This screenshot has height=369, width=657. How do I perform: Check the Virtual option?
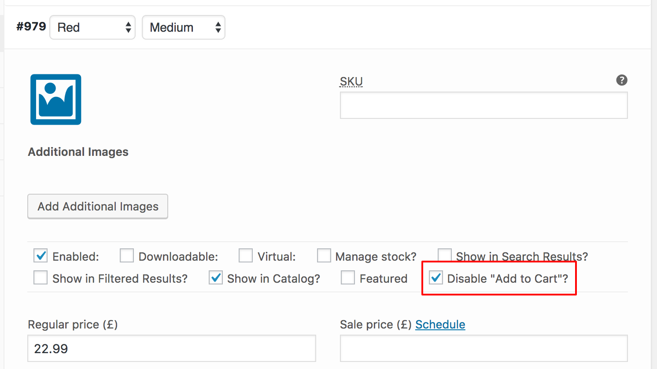click(x=245, y=255)
